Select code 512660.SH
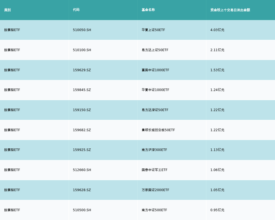The width and height of the screenshot is (275, 220). 82,170
